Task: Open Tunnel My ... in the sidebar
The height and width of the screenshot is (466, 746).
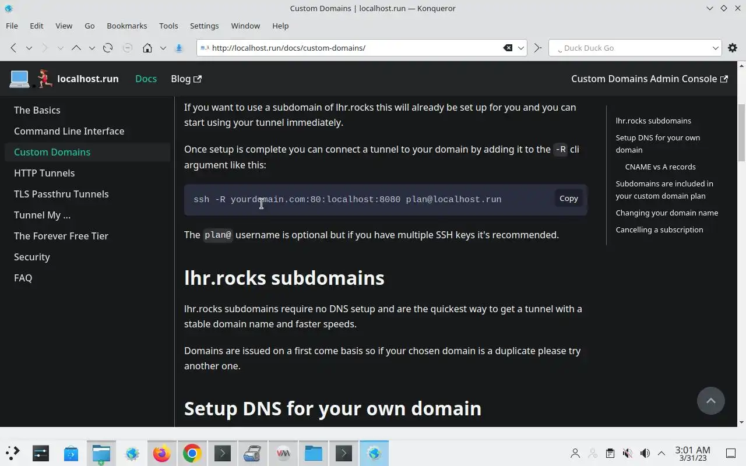Action: [x=87, y=215]
